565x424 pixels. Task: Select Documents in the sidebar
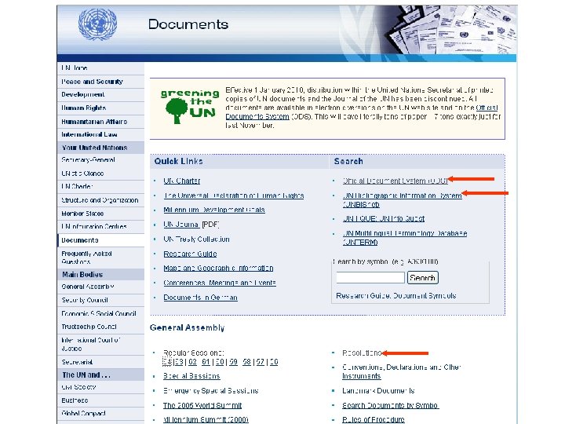(80, 240)
